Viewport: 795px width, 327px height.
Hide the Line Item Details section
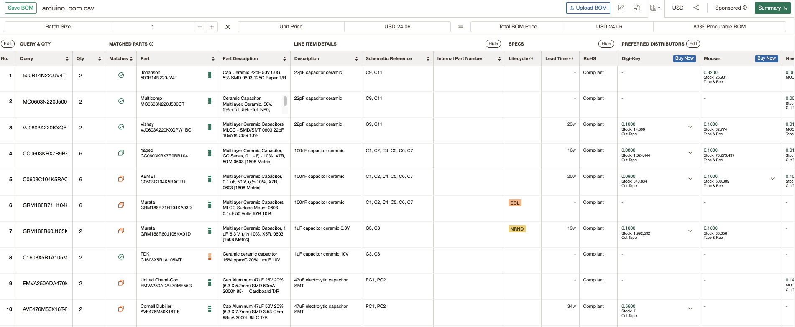coord(493,44)
